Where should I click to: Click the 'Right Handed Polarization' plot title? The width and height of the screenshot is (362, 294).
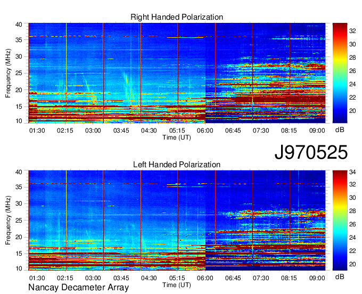(x=177, y=17)
